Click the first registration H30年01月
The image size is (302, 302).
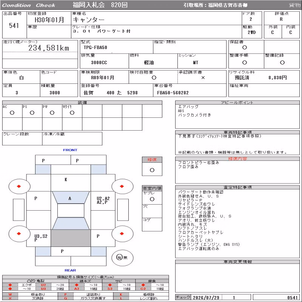[x=49, y=20]
